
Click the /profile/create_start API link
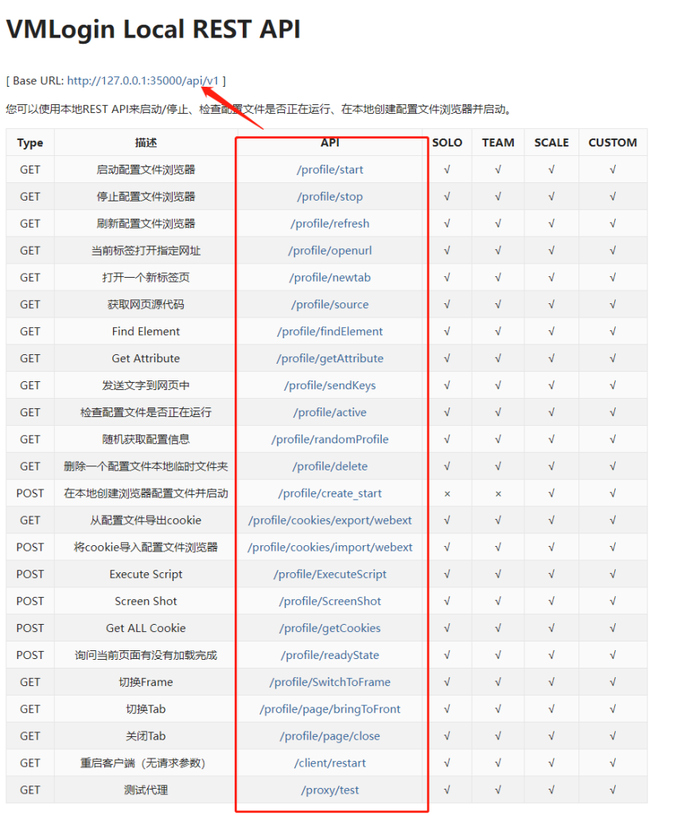tap(329, 493)
